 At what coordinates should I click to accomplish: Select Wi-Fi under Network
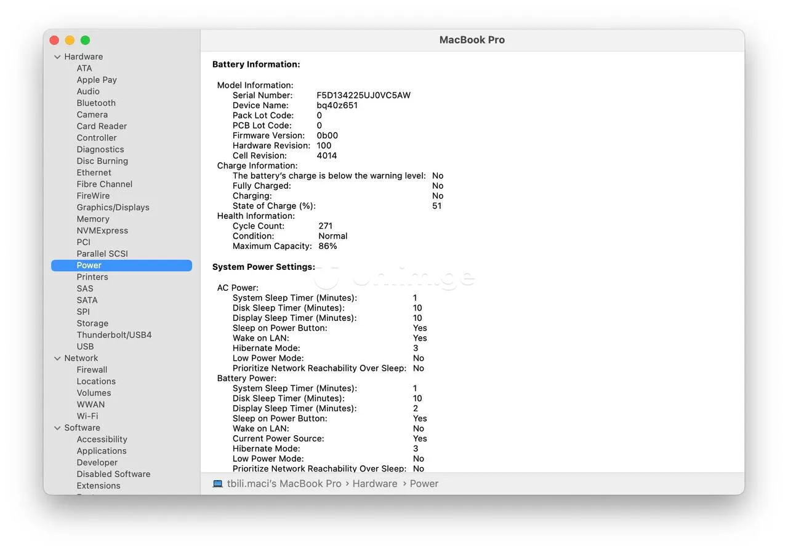click(87, 416)
